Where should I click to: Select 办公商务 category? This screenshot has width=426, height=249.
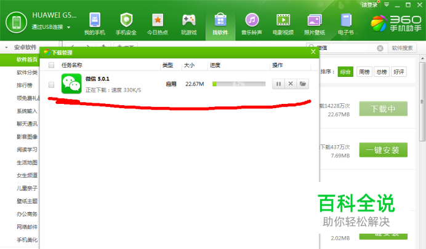pos(27,214)
